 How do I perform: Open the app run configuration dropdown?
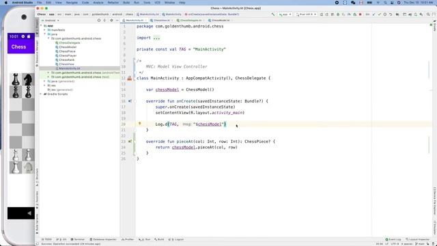(285, 14)
